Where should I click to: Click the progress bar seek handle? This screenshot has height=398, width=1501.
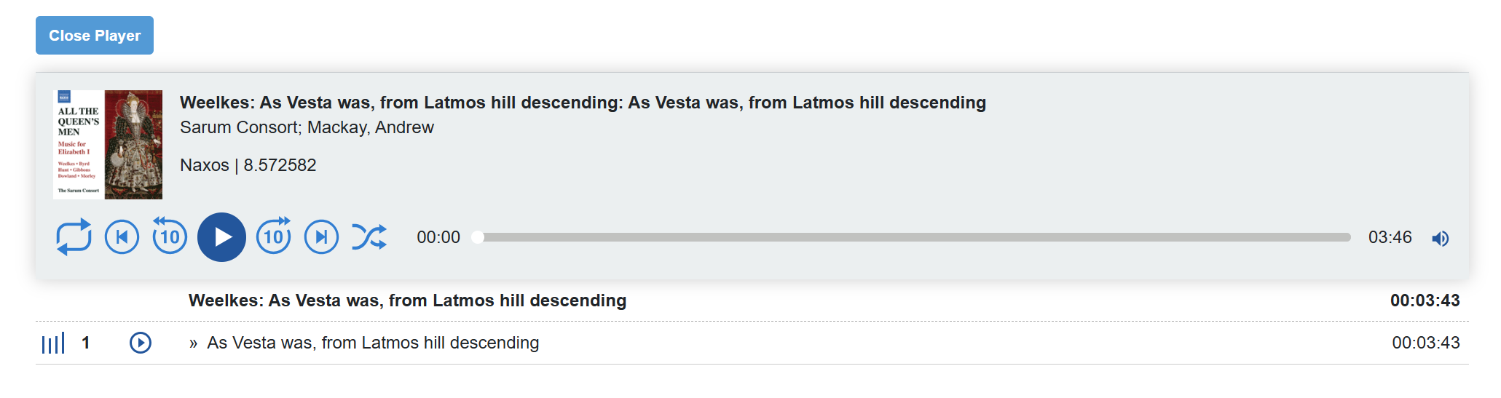[x=478, y=237]
